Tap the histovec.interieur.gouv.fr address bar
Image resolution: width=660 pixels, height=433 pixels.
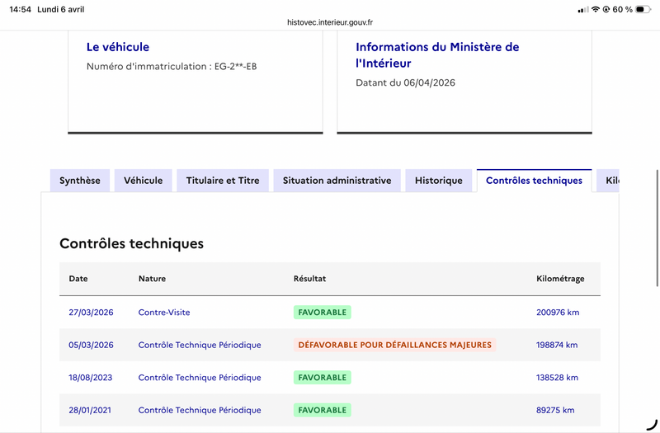330,22
